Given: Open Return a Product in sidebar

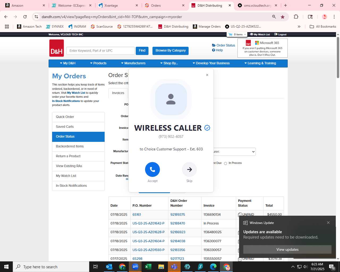Looking at the screenshot, I should (78, 156).
